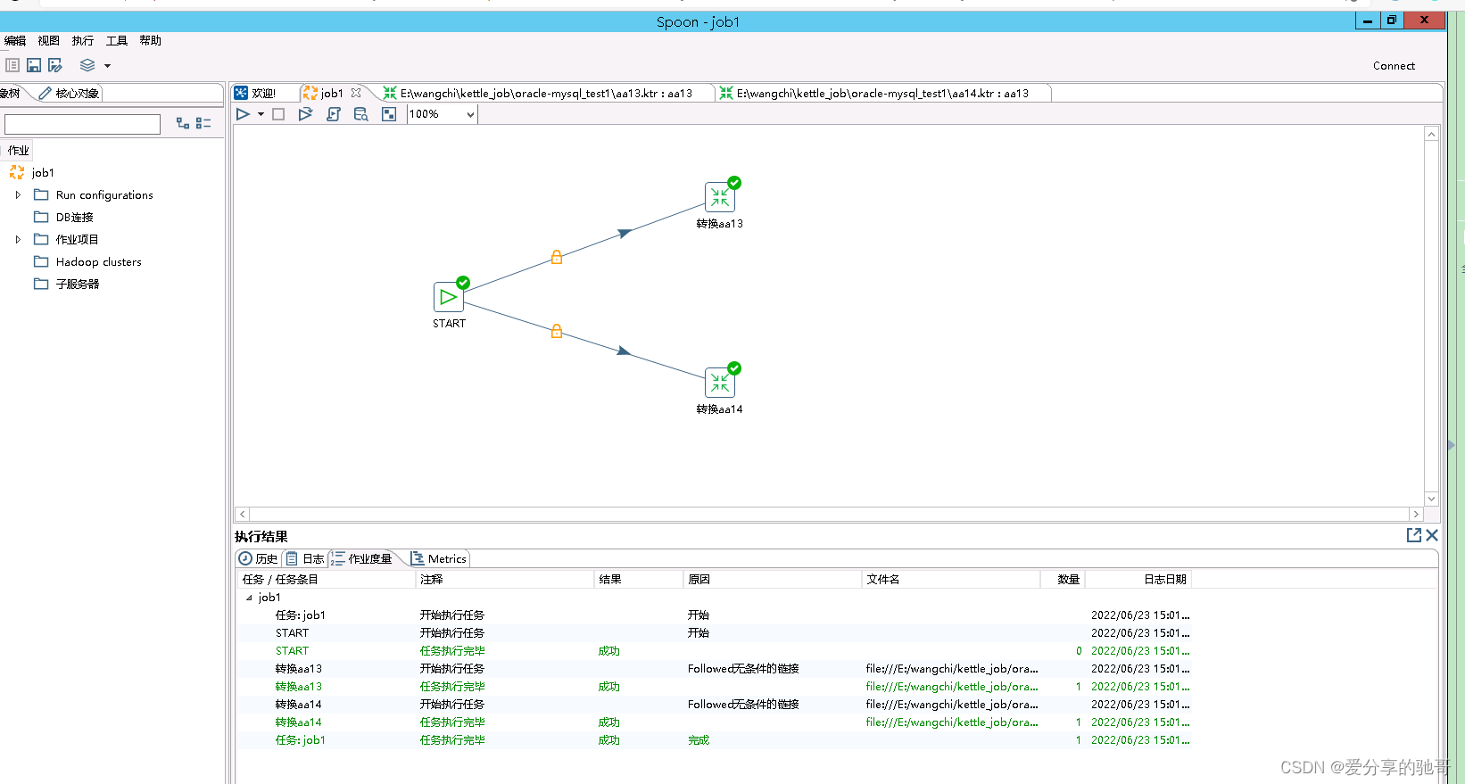Open the run options dropdown arrow
The width and height of the screenshot is (1465, 784).
(261, 114)
